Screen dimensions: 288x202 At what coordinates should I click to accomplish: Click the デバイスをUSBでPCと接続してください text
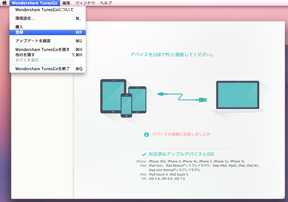pos(172,55)
